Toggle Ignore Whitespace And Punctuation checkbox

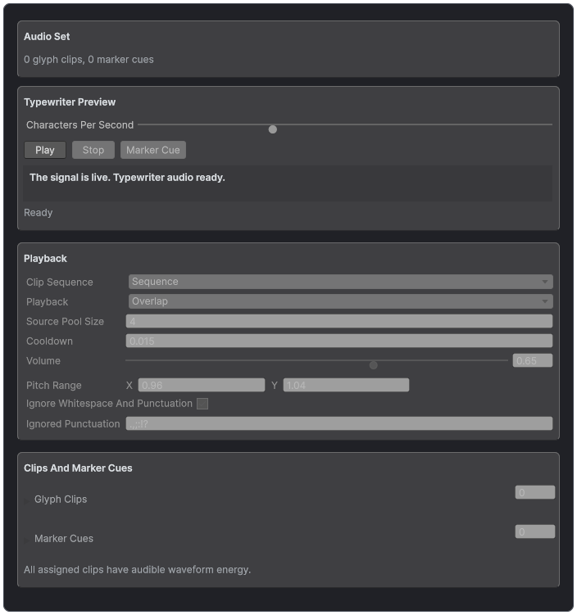click(x=202, y=404)
